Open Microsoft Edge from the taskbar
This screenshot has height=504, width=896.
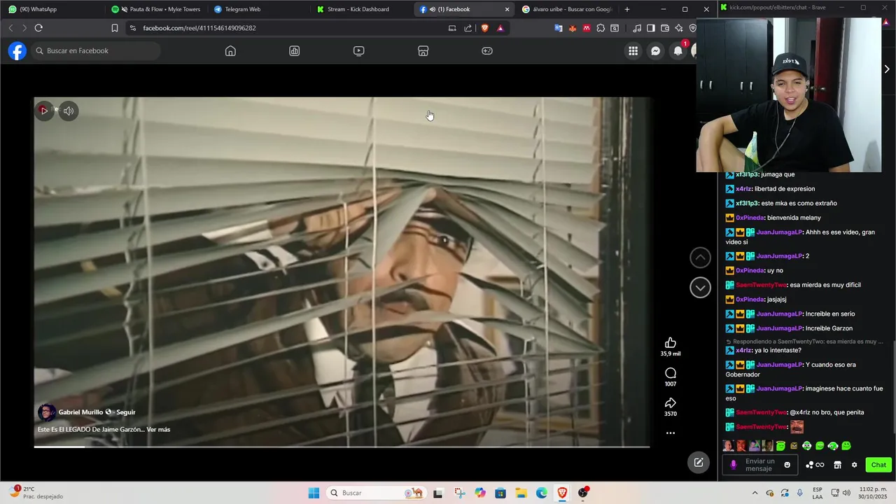tap(542, 493)
